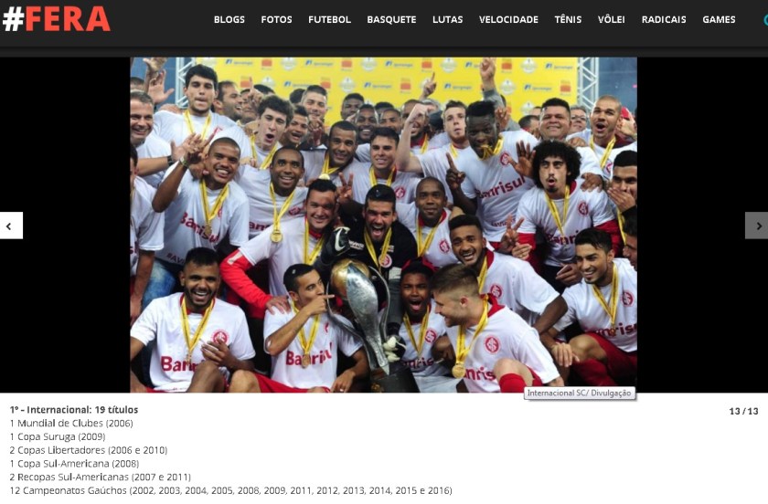Advance with the next photo arrow
This screenshot has width=768, height=504.
coord(756,226)
